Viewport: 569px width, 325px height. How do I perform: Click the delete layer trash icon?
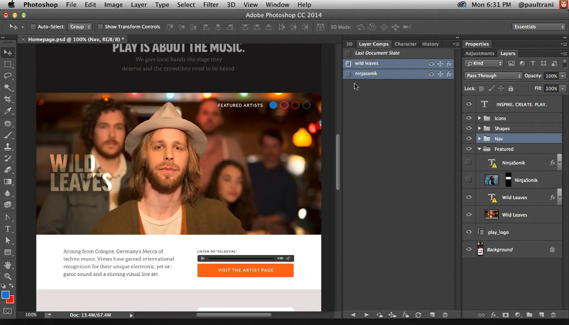coord(553,315)
